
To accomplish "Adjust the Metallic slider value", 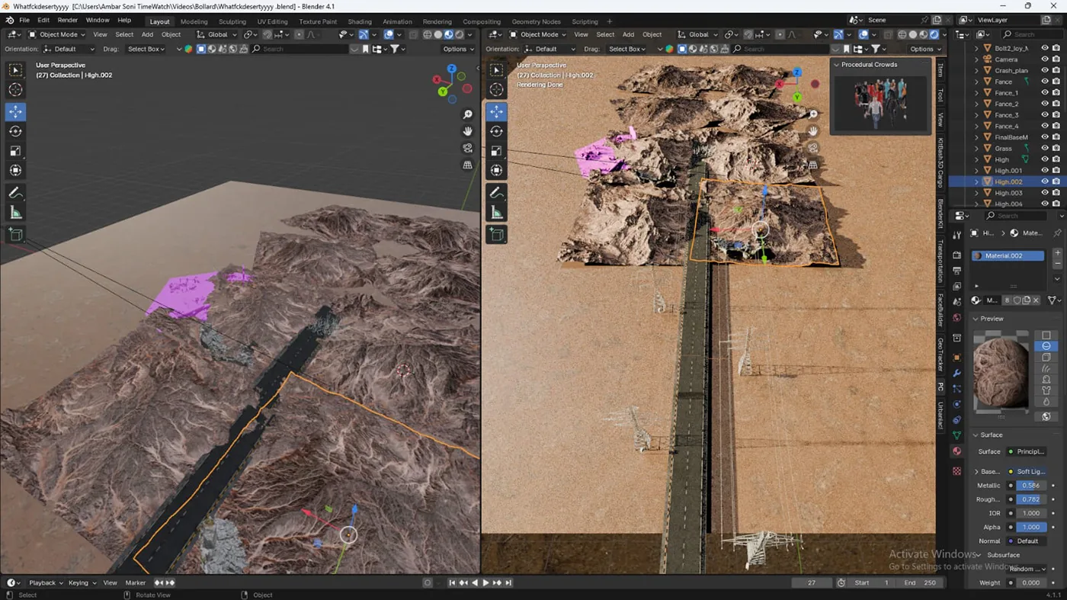I will tap(1031, 485).
